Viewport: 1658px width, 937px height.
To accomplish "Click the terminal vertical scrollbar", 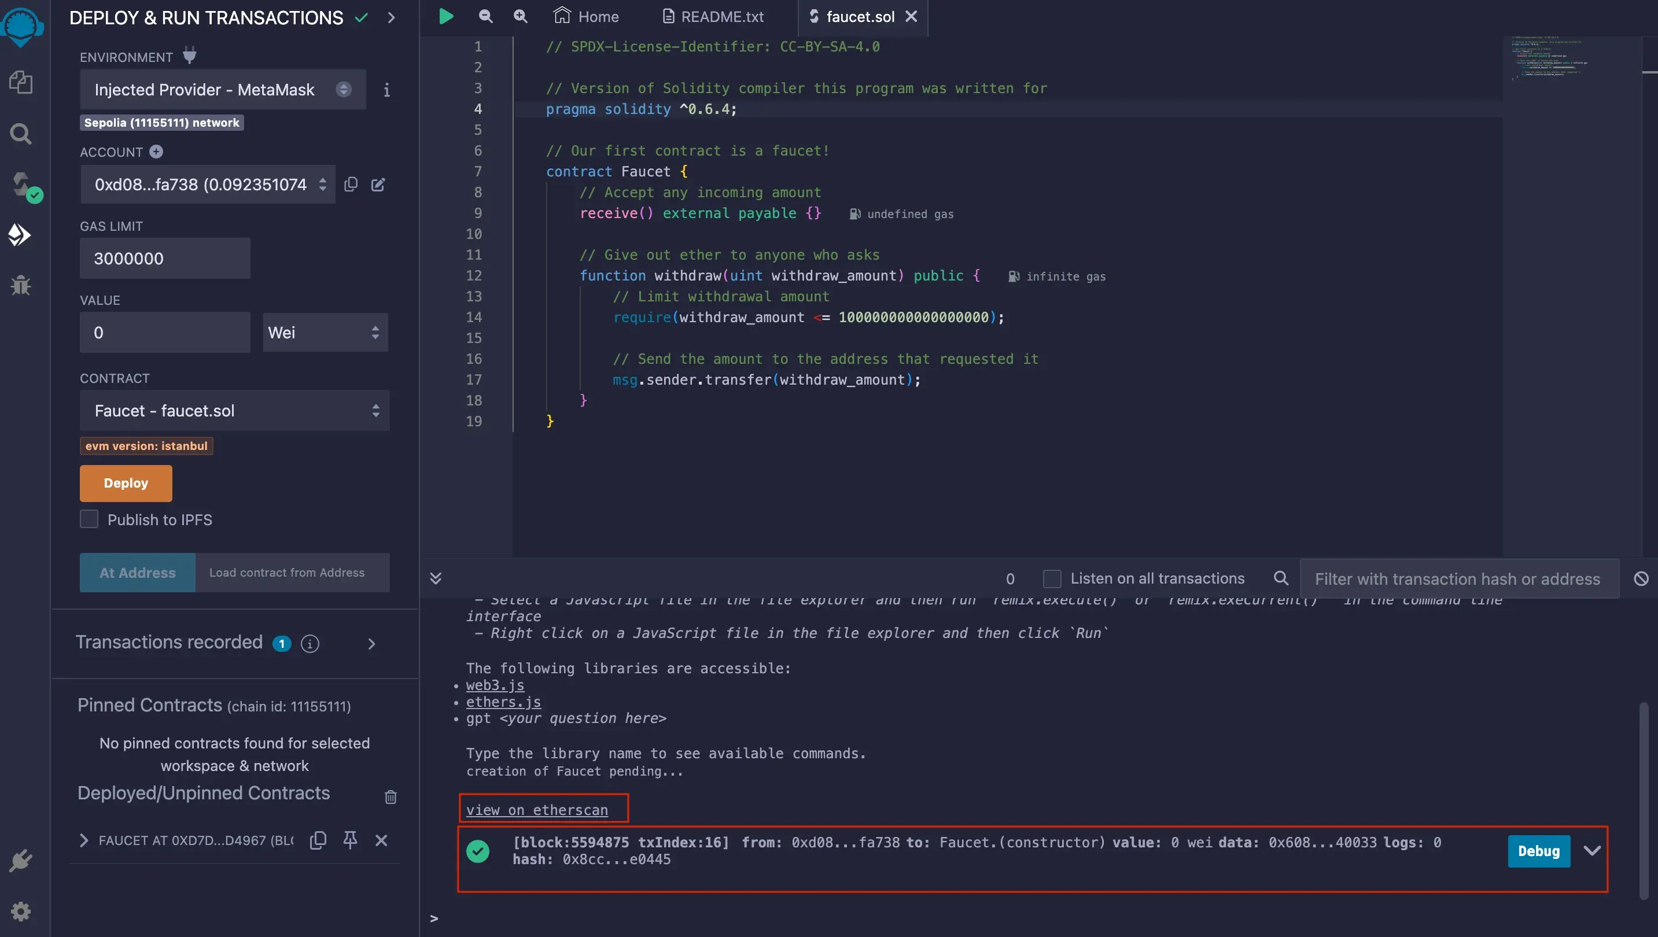I will pyautogui.click(x=1643, y=800).
